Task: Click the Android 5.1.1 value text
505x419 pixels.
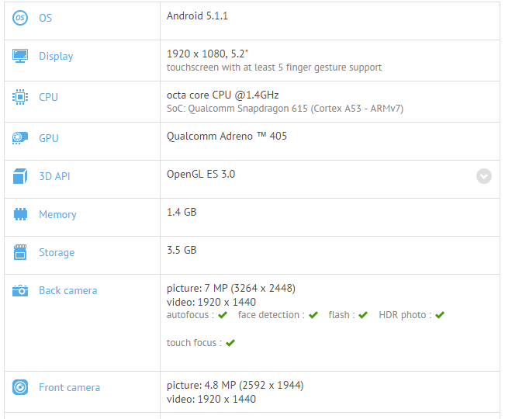Action: [197, 16]
